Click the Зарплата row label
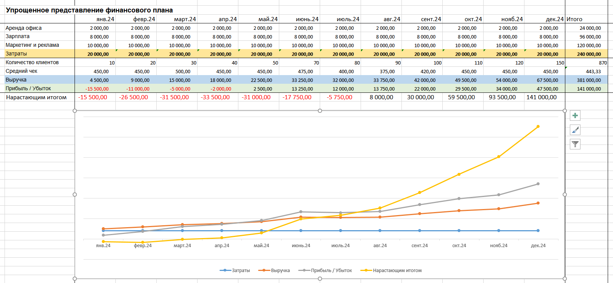The height and width of the screenshot is (283, 613). coord(17,36)
